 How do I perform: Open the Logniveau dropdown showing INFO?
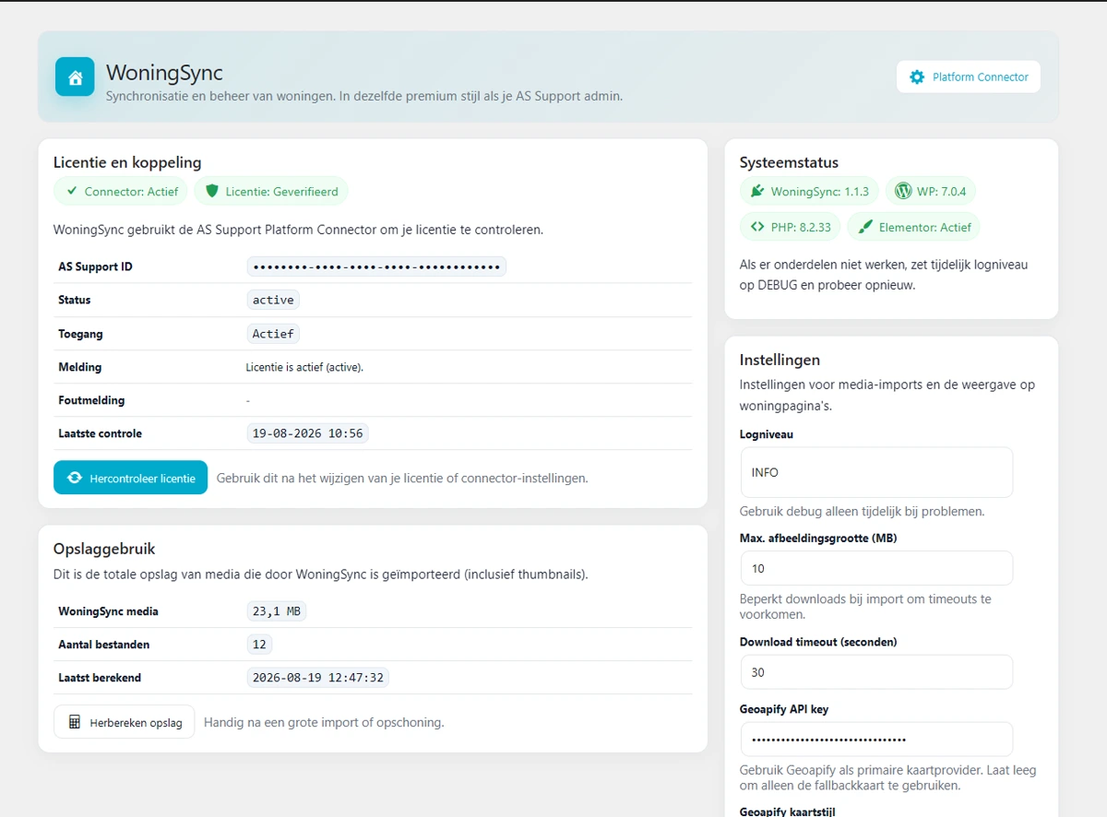[876, 472]
